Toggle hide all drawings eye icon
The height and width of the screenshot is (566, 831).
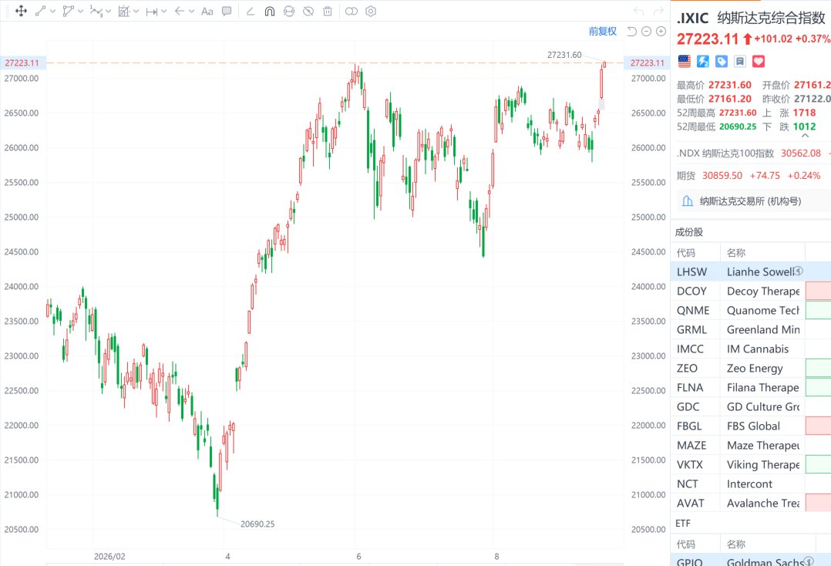pyautogui.click(x=308, y=11)
